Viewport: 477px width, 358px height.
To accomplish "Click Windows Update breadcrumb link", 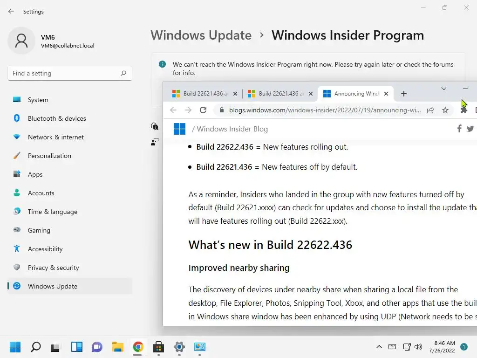I will click(x=201, y=35).
